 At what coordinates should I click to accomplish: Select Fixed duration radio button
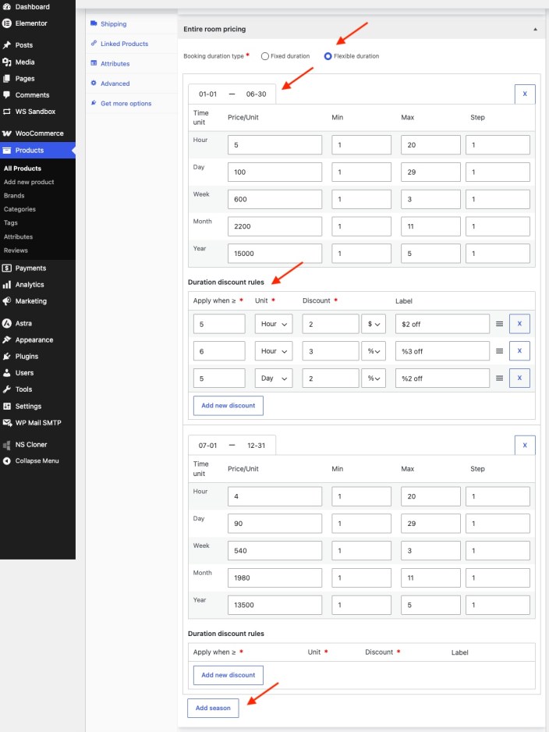pos(265,56)
